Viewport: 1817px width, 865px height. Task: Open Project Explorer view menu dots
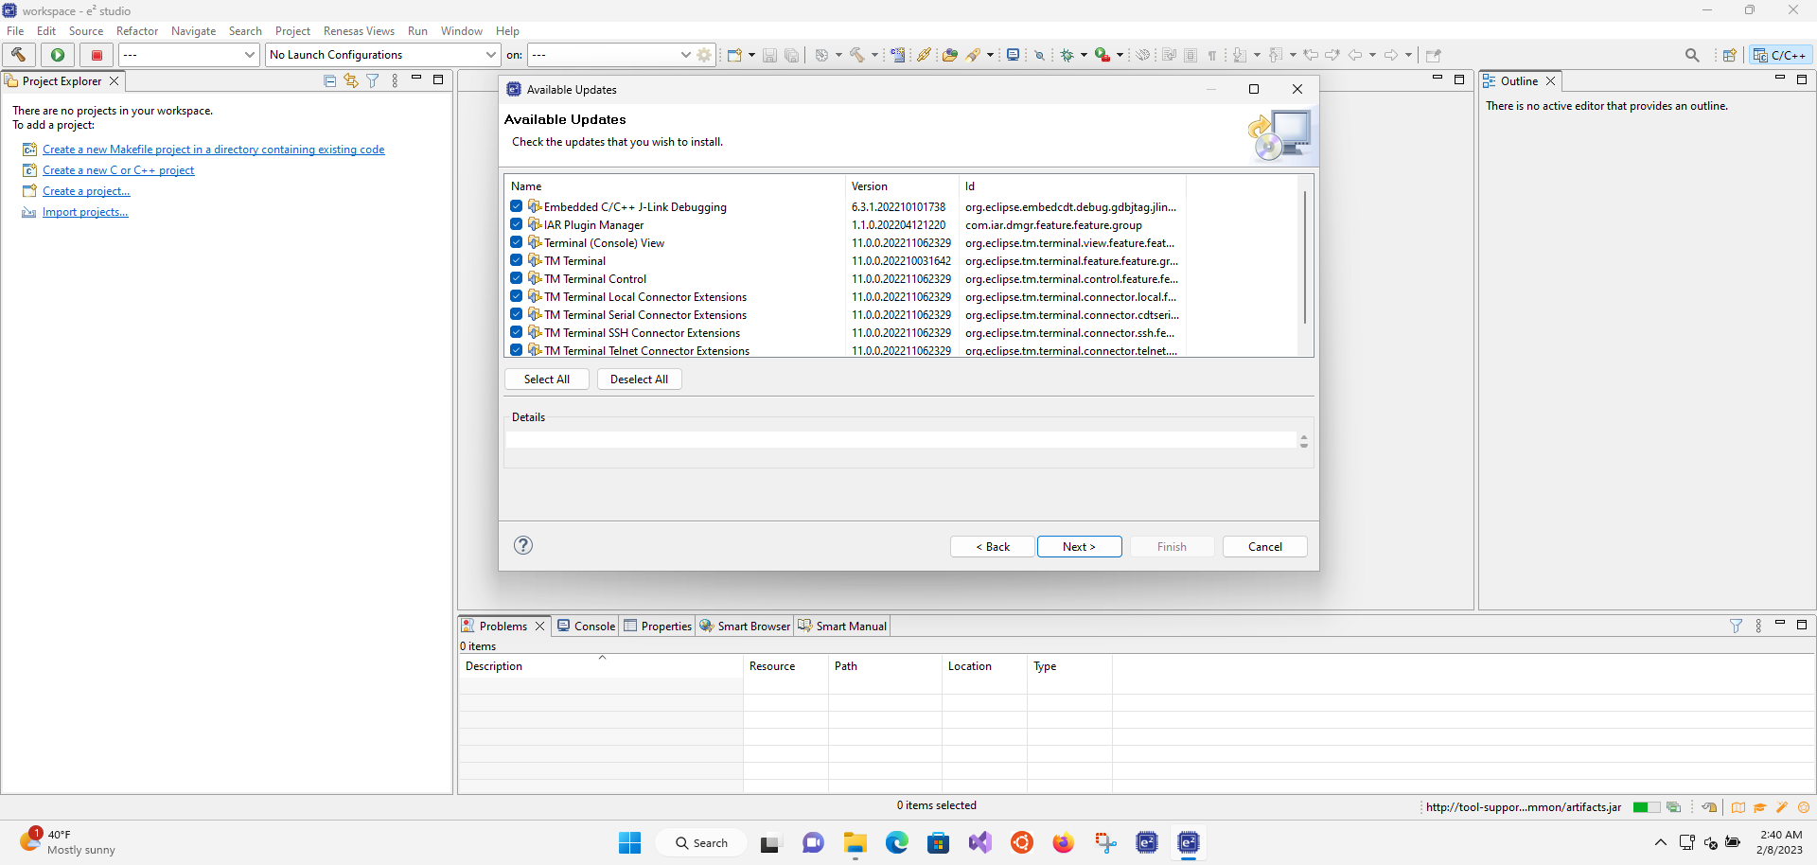(395, 81)
